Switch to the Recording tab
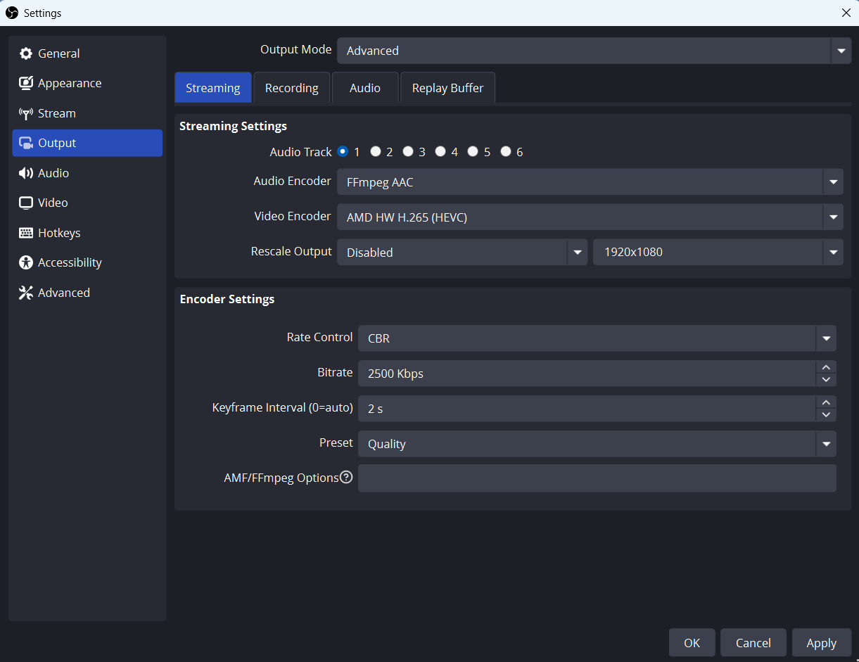Image resolution: width=859 pixels, height=662 pixels. click(291, 88)
